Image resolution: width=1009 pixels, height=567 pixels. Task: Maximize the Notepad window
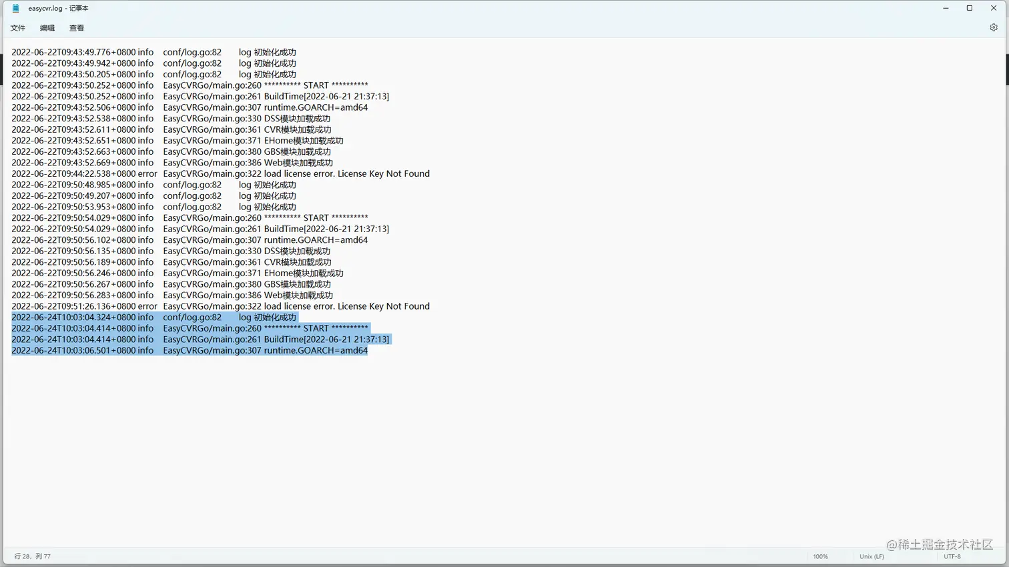970,8
